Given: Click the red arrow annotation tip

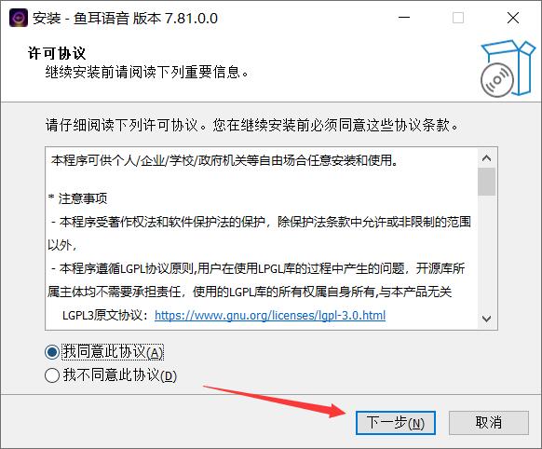Looking at the screenshot, I should click(x=345, y=412).
